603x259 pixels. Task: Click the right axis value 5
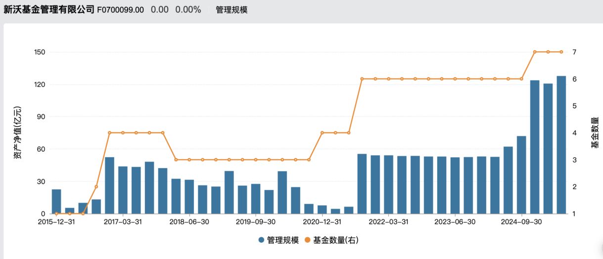pyautogui.click(x=574, y=106)
